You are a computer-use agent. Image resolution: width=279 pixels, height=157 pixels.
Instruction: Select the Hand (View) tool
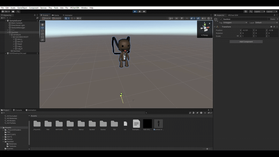pos(42,24)
